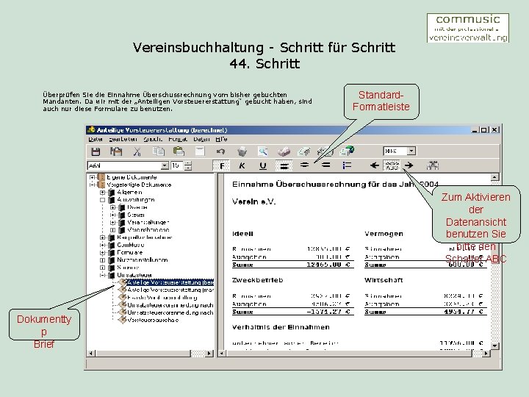529x397 pixels.
Task: Open the Ansicht menu
Action: pos(153,139)
